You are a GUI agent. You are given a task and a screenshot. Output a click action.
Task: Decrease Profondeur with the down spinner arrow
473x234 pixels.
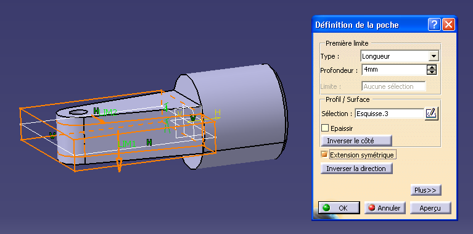(432, 72)
